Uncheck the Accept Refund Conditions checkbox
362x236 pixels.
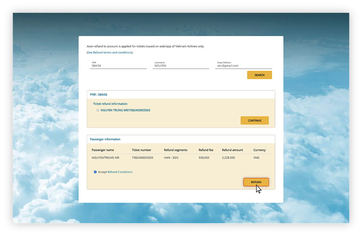point(95,172)
